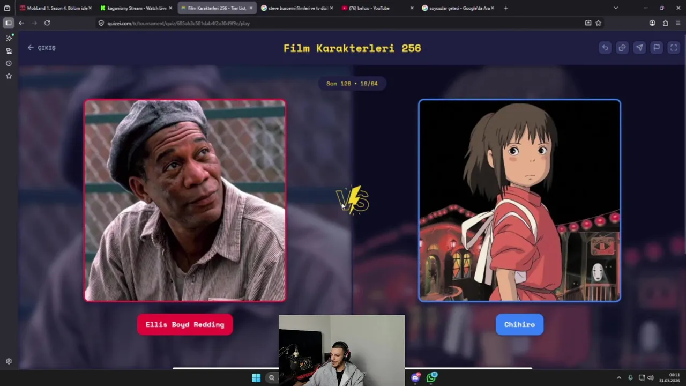Open the tab list dropdown chevron
686x386 pixels.
pos(615,8)
